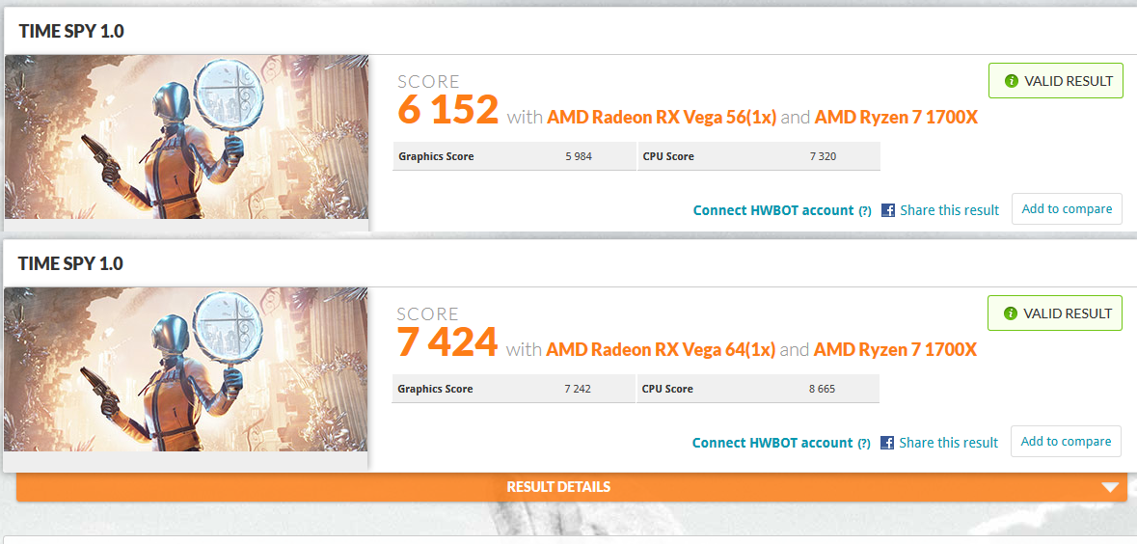Click the green info icon in Vega 64 valid result

click(x=1011, y=313)
